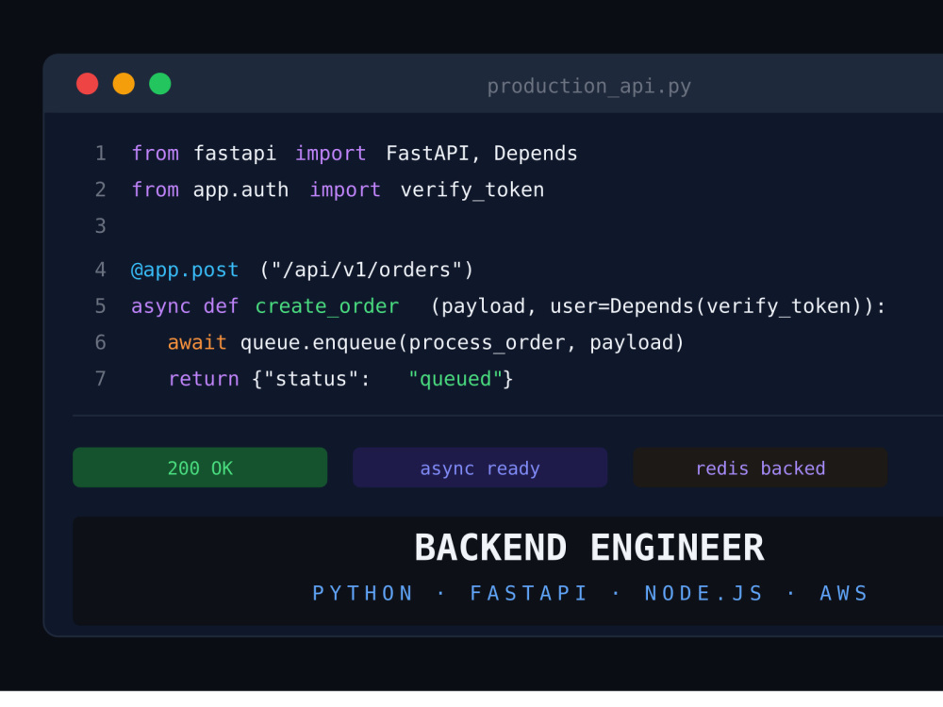This screenshot has height=707, width=943.
Task: Click the redis backed badge
Action: [760, 468]
